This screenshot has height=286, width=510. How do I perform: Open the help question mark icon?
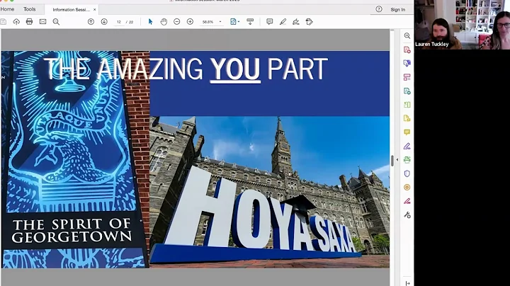point(379,9)
